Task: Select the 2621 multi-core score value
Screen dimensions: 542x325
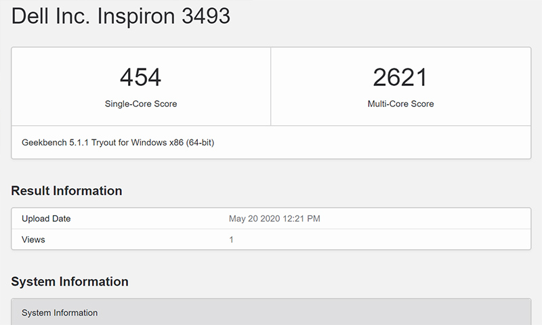Action: 400,77
